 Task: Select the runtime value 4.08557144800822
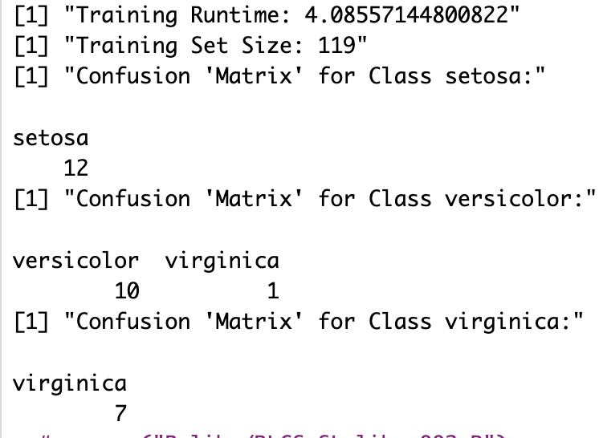click(x=406, y=15)
